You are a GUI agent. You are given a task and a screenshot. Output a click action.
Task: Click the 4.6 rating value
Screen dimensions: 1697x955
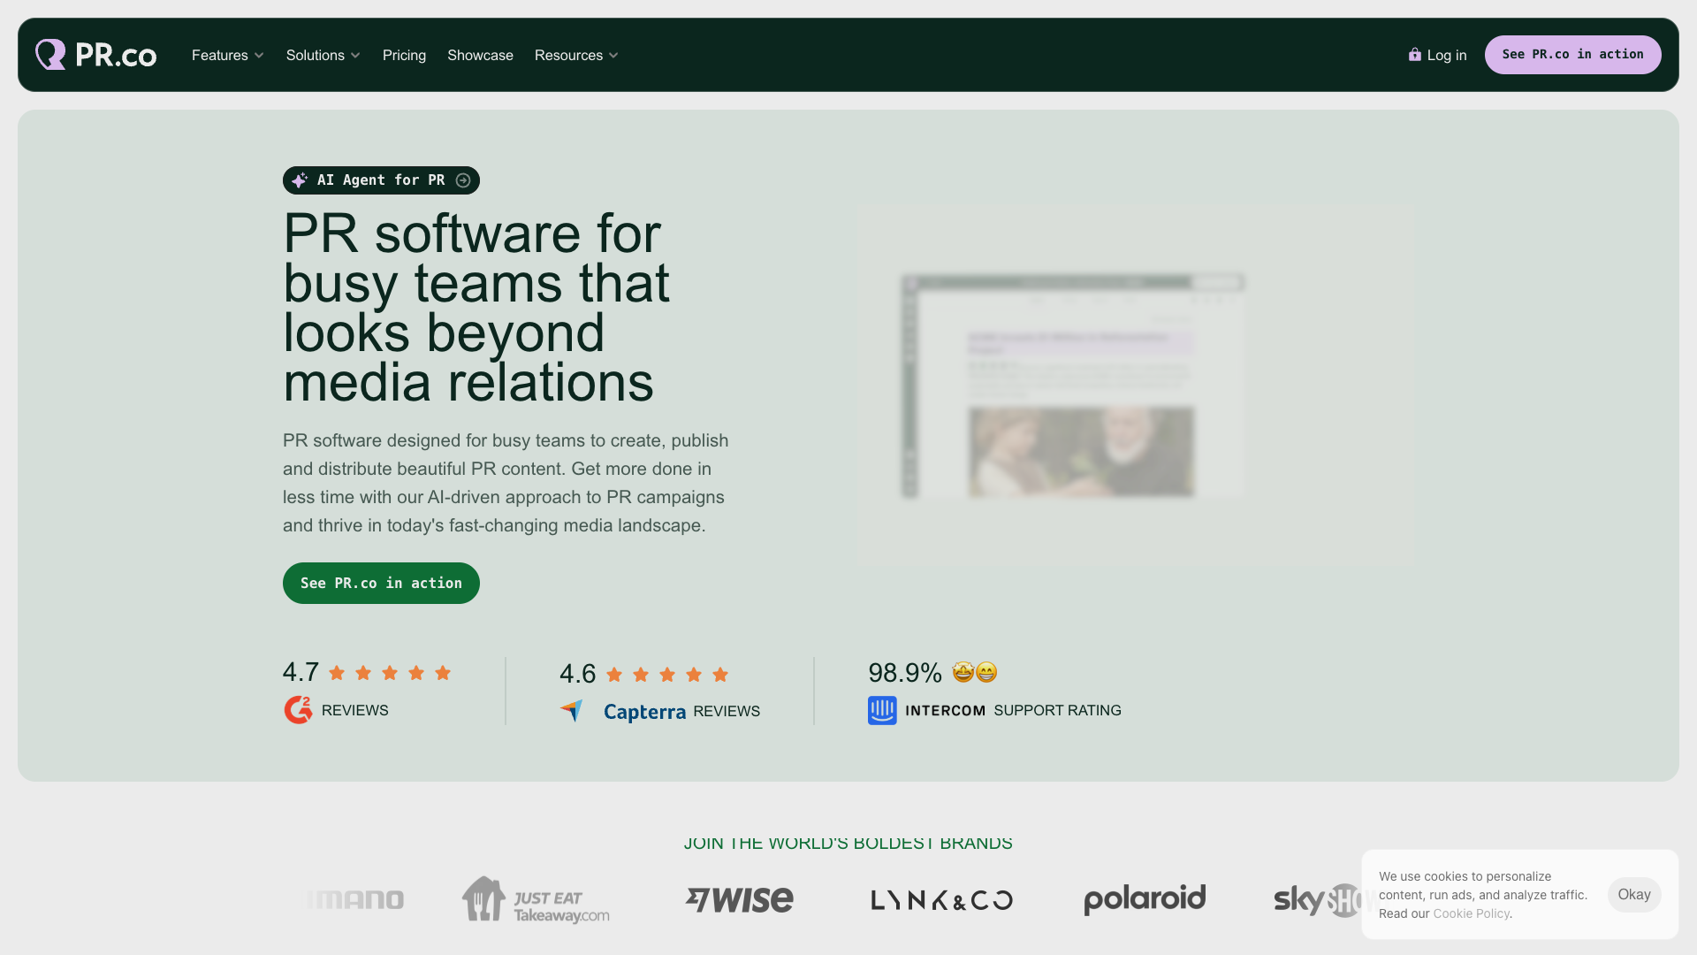pyautogui.click(x=578, y=674)
